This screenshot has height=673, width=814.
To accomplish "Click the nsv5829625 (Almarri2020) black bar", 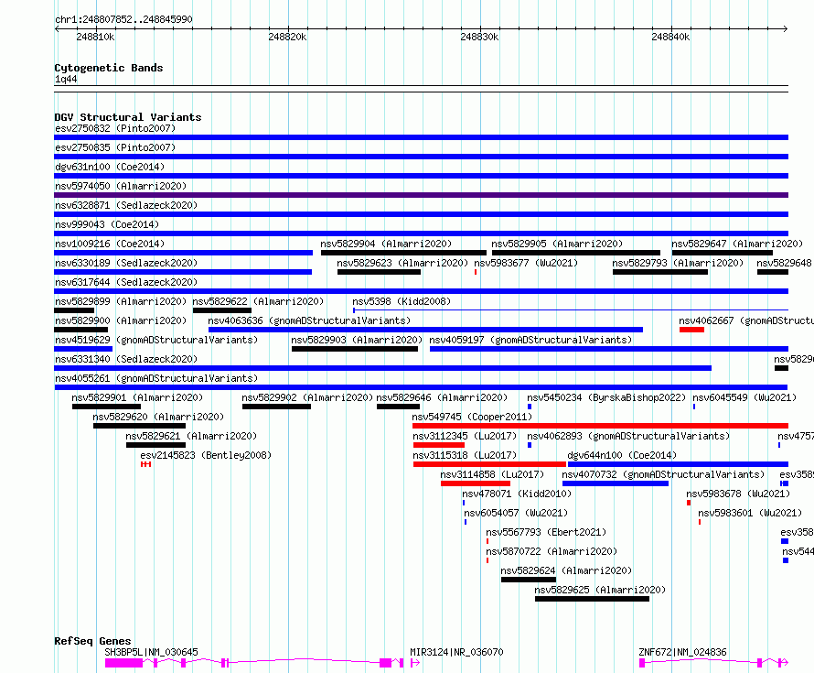I will pos(593,599).
